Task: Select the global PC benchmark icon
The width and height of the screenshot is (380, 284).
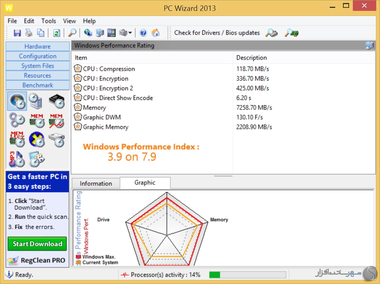Action: [x=35, y=101]
